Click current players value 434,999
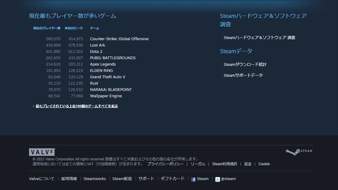The height and width of the screenshot is (190, 338). point(53,45)
